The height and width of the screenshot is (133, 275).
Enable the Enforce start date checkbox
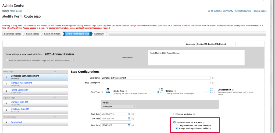point(174,114)
